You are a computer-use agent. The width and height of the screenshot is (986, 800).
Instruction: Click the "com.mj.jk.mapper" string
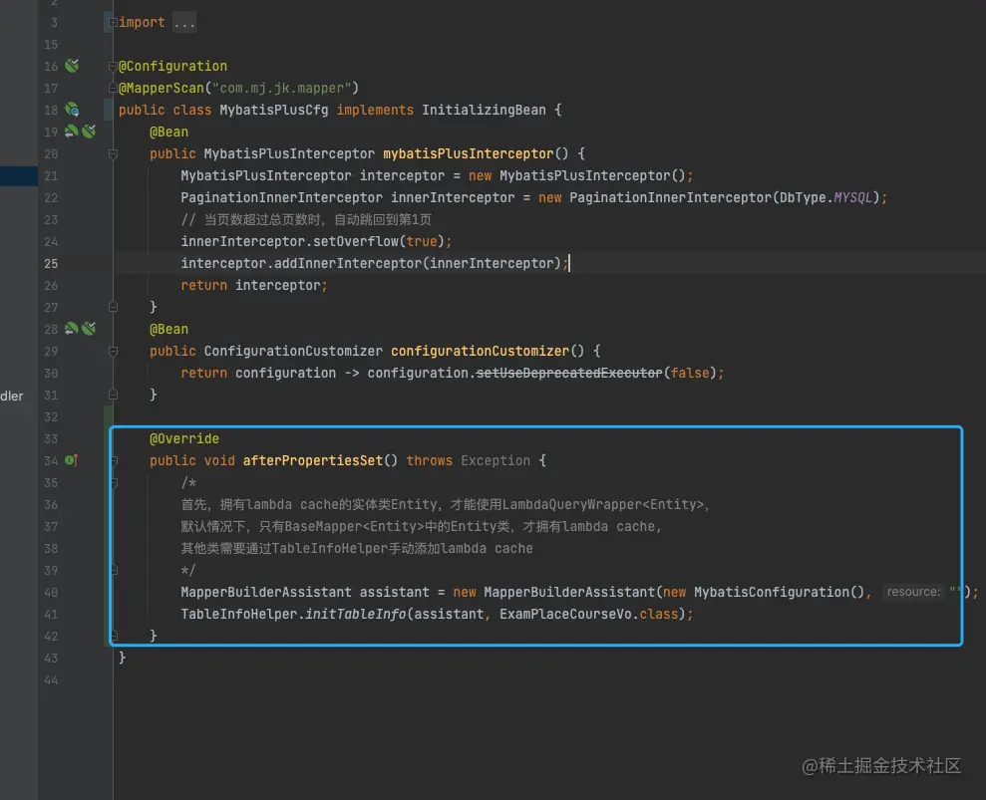coord(281,88)
